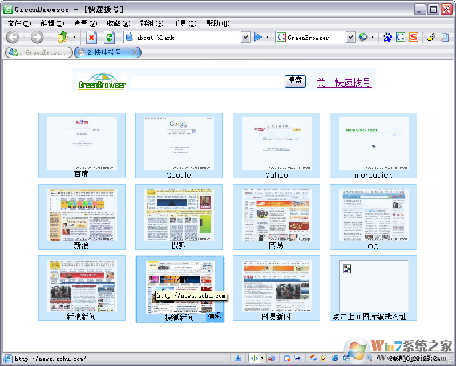Click the blue Go arrow beside address bar
The image size is (456, 366).
click(x=258, y=38)
